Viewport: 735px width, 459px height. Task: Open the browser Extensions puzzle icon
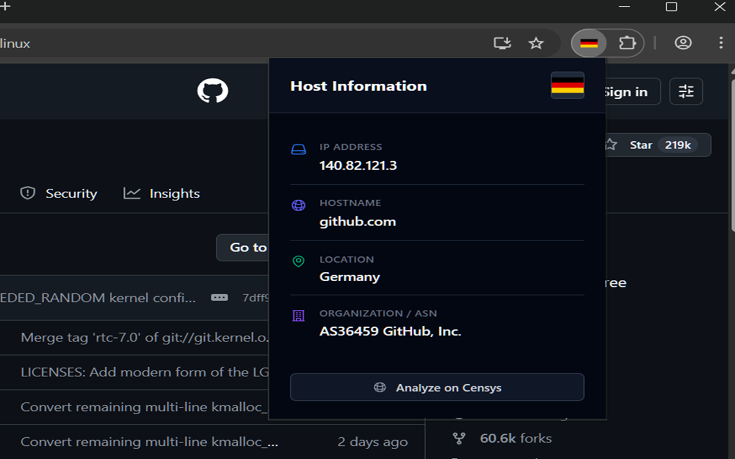(627, 43)
